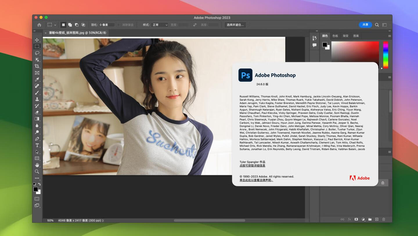Click 点按可获取详细信息 link
Screen dimensions: 418x236
coord(252,166)
